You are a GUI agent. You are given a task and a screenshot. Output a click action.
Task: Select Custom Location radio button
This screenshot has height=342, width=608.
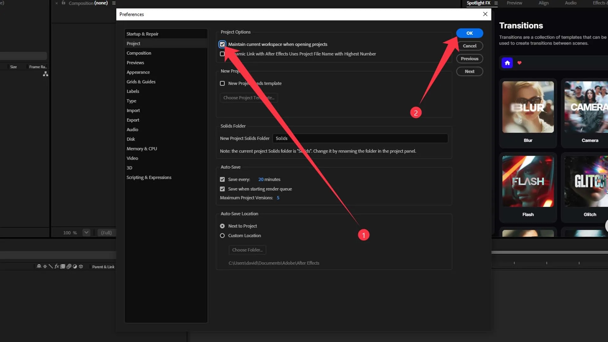[x=222, y=236]
